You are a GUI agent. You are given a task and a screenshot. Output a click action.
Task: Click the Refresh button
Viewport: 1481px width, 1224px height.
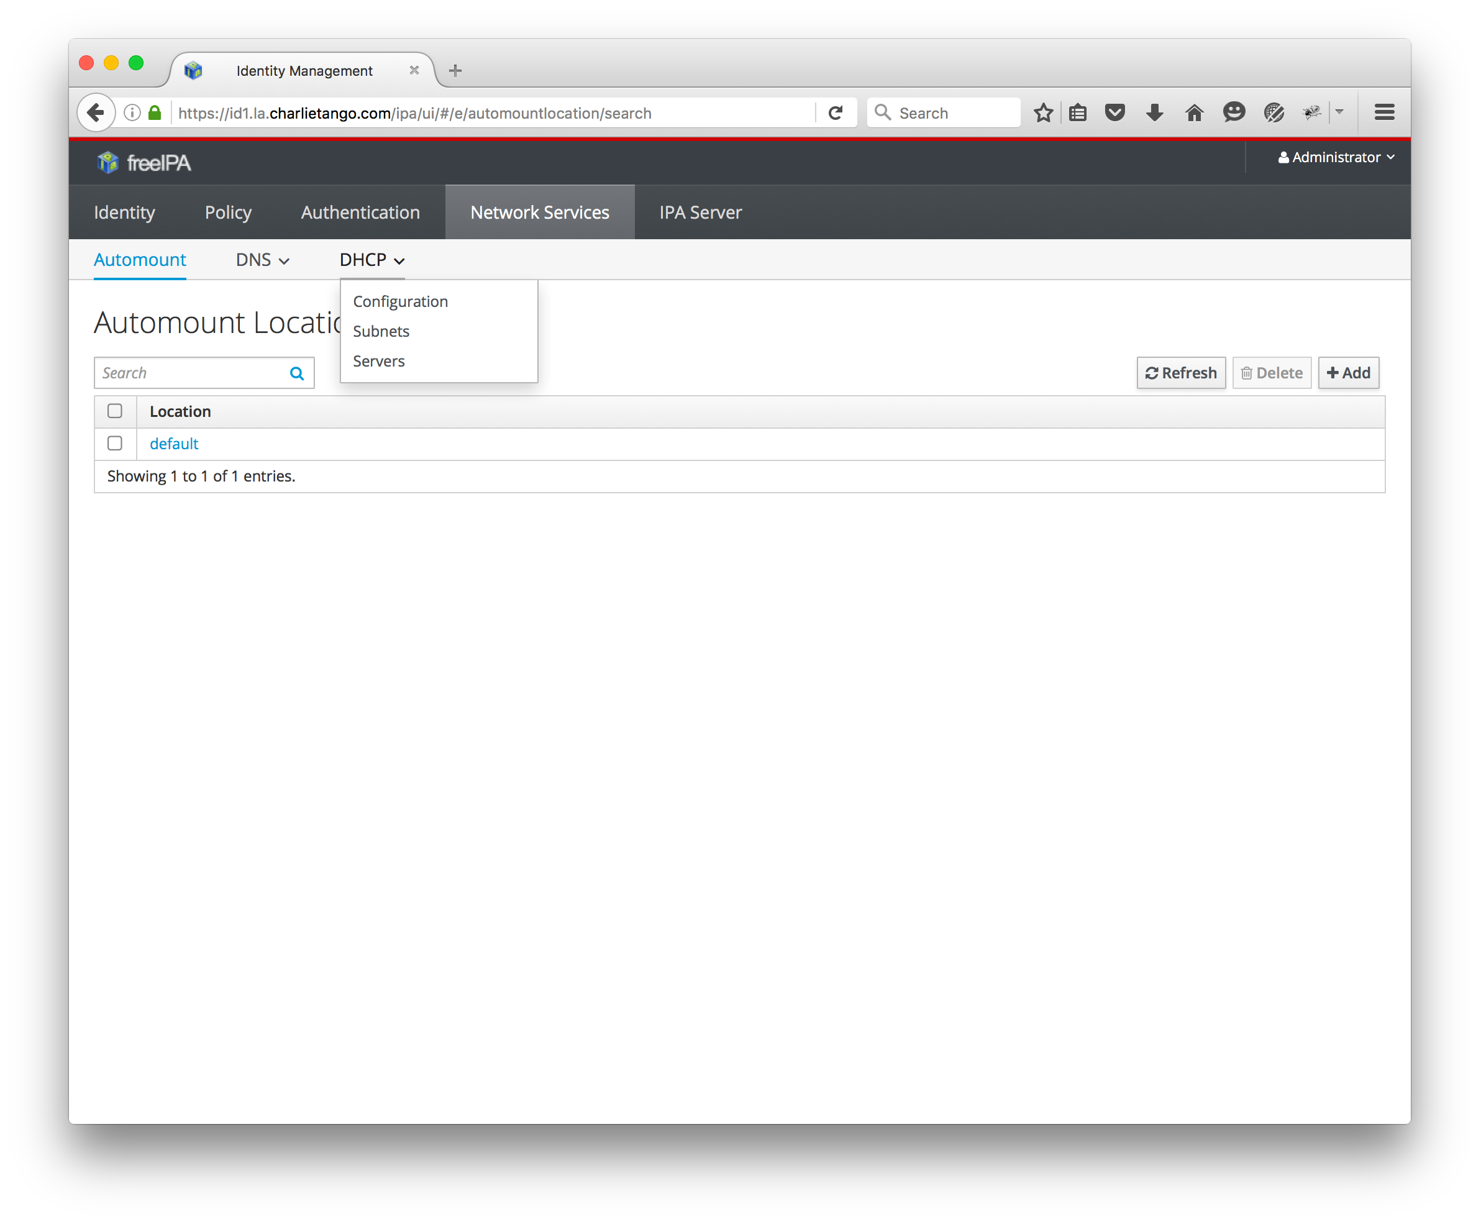pyautogui.click(x=1181, y=373)
